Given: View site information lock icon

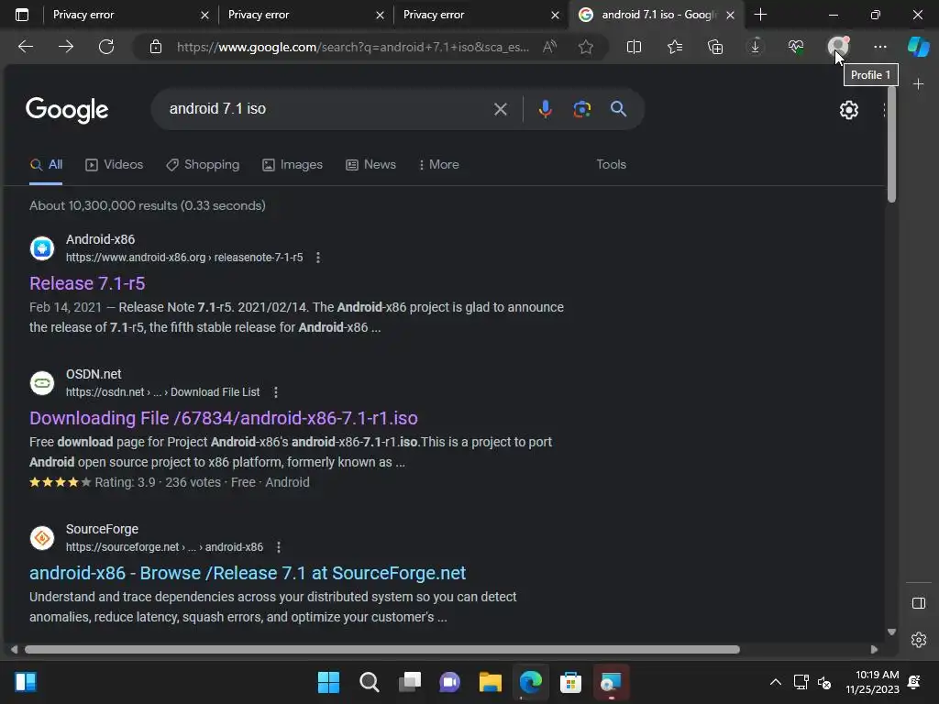Looking at the screenshot, I should click(x=156, y=47).
